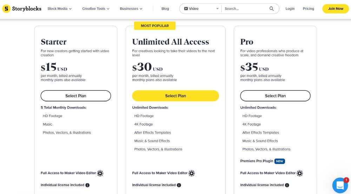Go to the Blog page

point(165,9)
